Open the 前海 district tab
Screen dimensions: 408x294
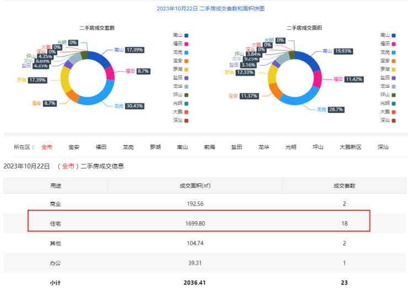coord(210,147)
